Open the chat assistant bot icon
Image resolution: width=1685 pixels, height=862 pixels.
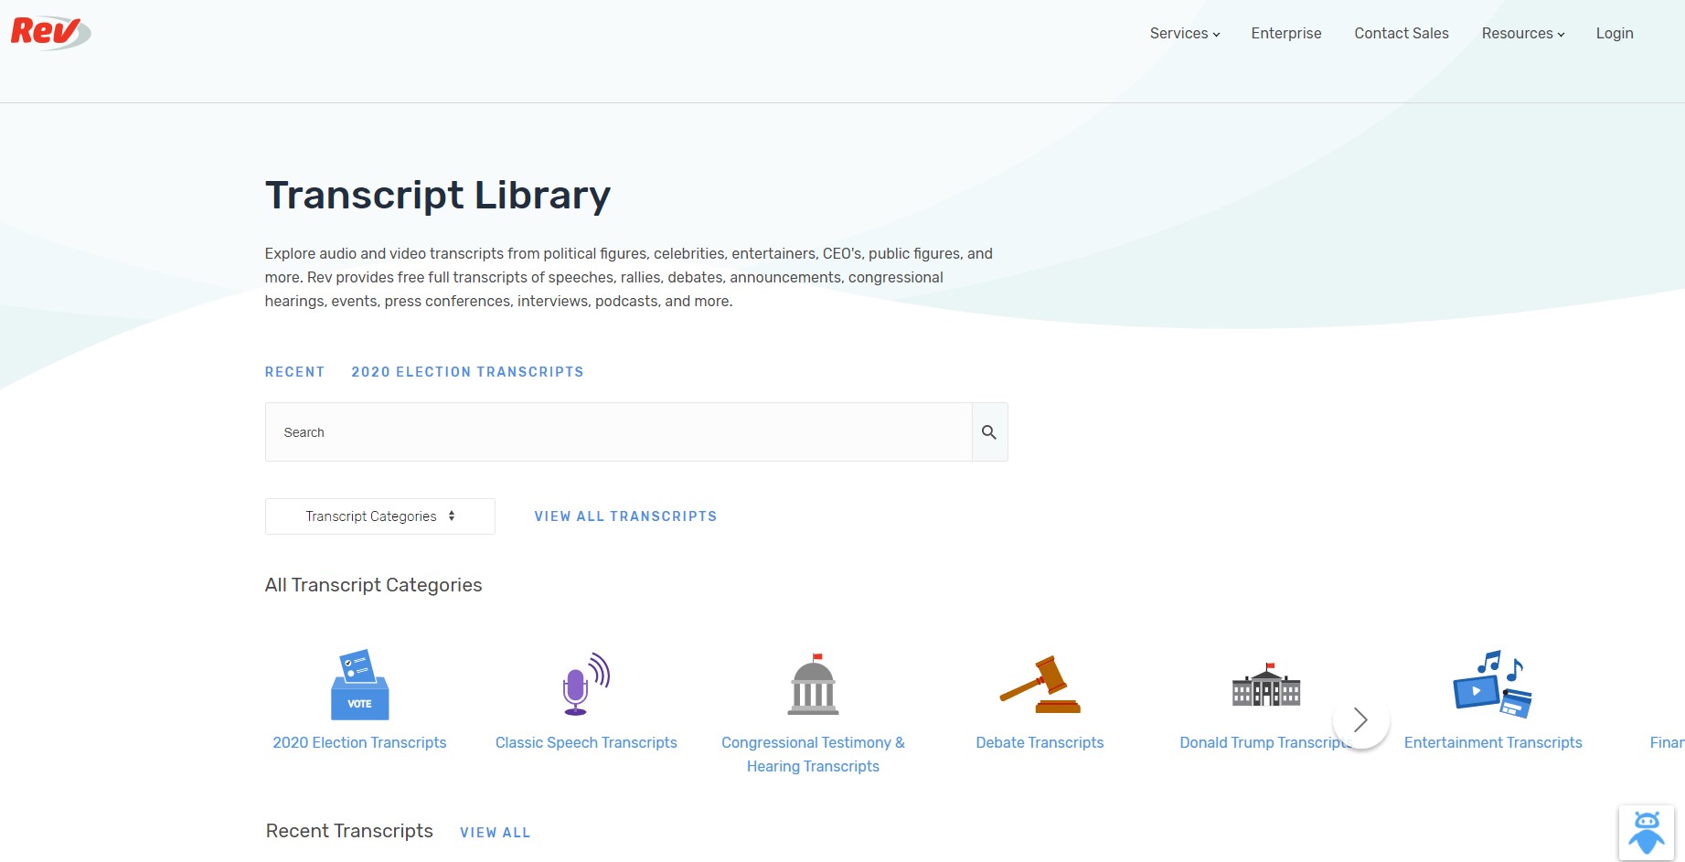click(x=1646, y=831)
